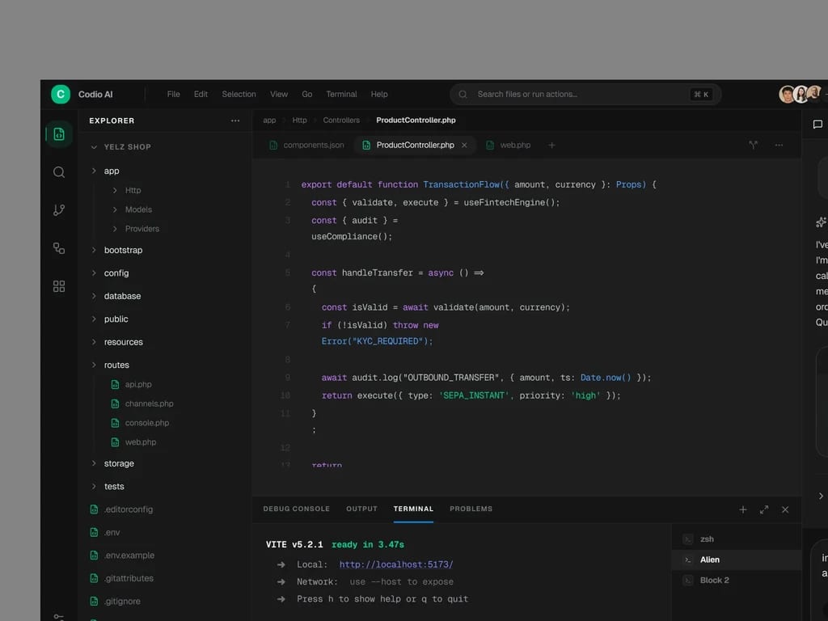Image resolution: width=828 pixels, height=621 pixels.
Task: Collapse the YELZ SHOP project tree
Action: (94, 147)
